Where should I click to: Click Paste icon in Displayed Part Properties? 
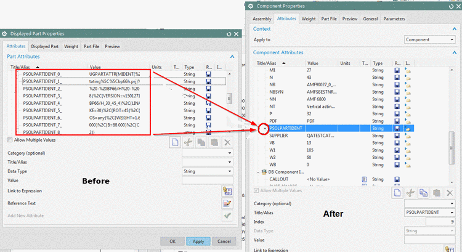[214, 142]
